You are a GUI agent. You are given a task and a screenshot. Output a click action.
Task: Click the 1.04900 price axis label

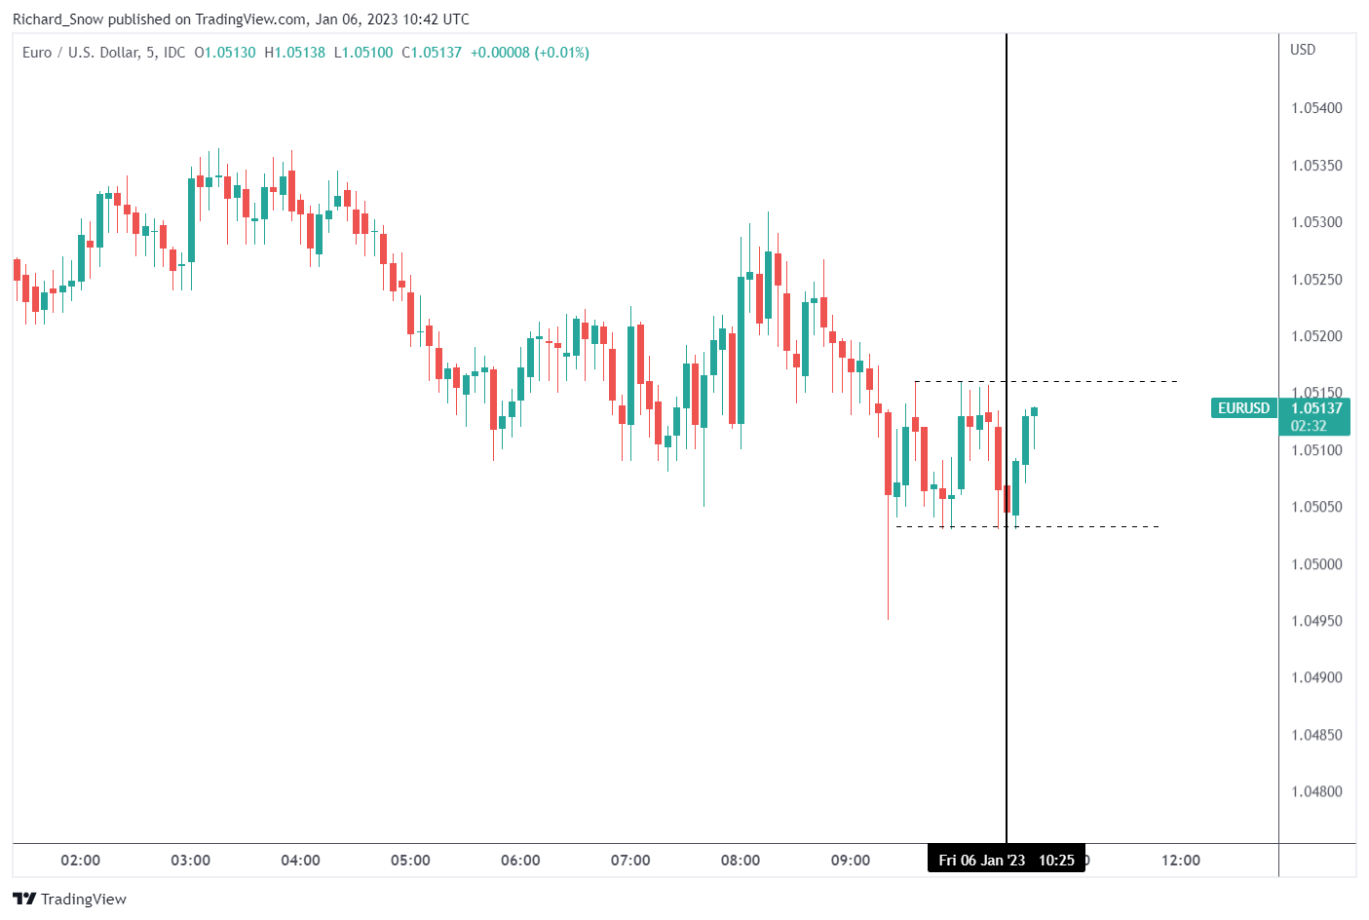[x=1316, y=677]
